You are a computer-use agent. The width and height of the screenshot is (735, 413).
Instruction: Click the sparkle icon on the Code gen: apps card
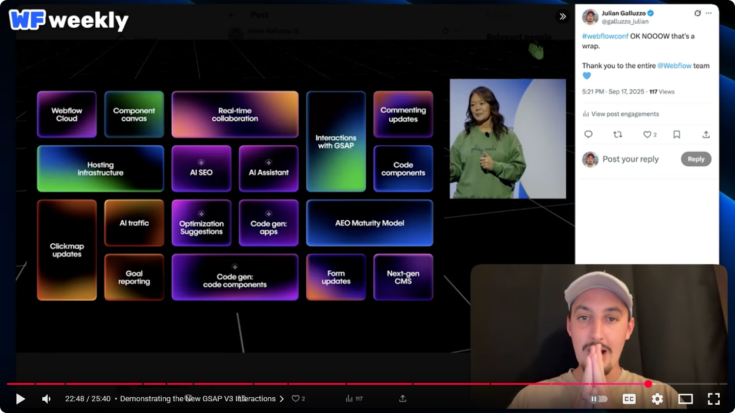click(x=269, y=213)
